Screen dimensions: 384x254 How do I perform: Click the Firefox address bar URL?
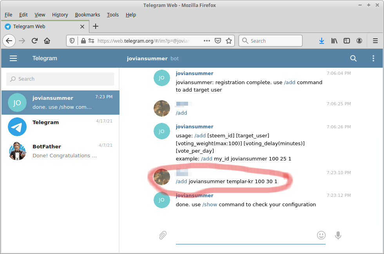143,41
